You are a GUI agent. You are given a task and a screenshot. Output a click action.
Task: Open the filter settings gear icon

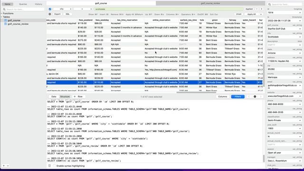pos(50,14)
